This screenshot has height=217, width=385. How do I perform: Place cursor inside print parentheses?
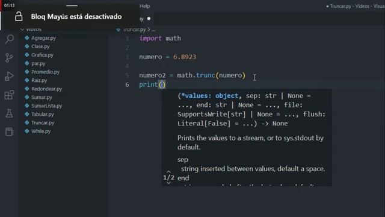[x=162, y=84]
